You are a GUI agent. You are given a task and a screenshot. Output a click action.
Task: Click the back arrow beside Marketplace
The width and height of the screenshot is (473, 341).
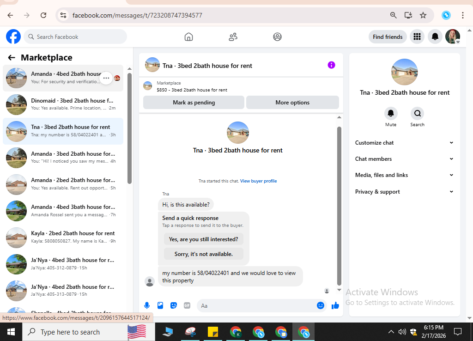(x=12, y=58)
